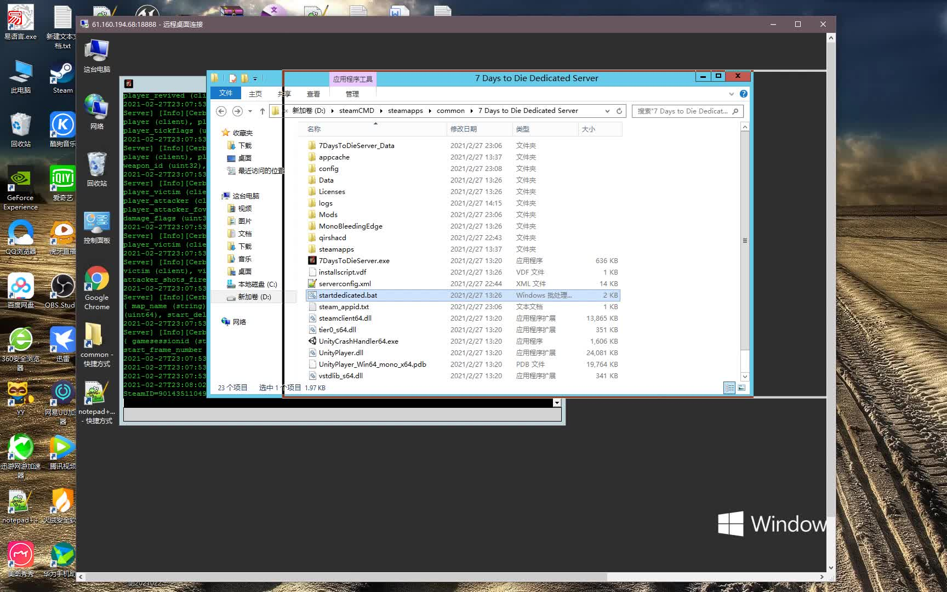Viewport: 947px width, 592px height.
Task: Click file list vertical scrollbar
Action: click(745, 241)
